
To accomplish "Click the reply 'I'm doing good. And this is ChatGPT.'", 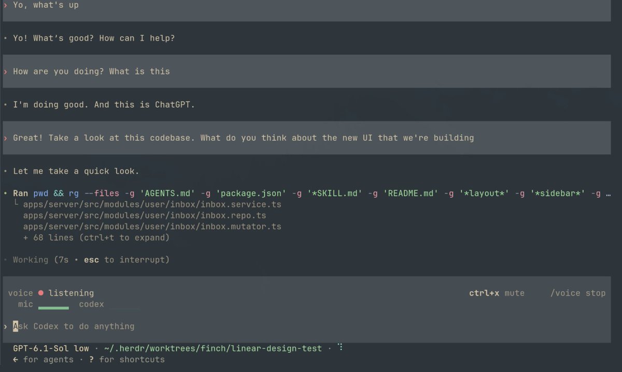I will pos(104,105).
